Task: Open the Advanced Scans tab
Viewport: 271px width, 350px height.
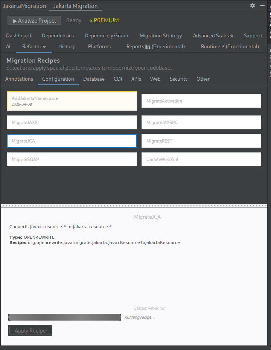Action: [x=213, y=35]
